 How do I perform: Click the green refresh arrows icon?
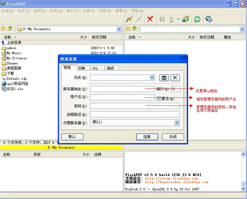[x=198, y=19]
